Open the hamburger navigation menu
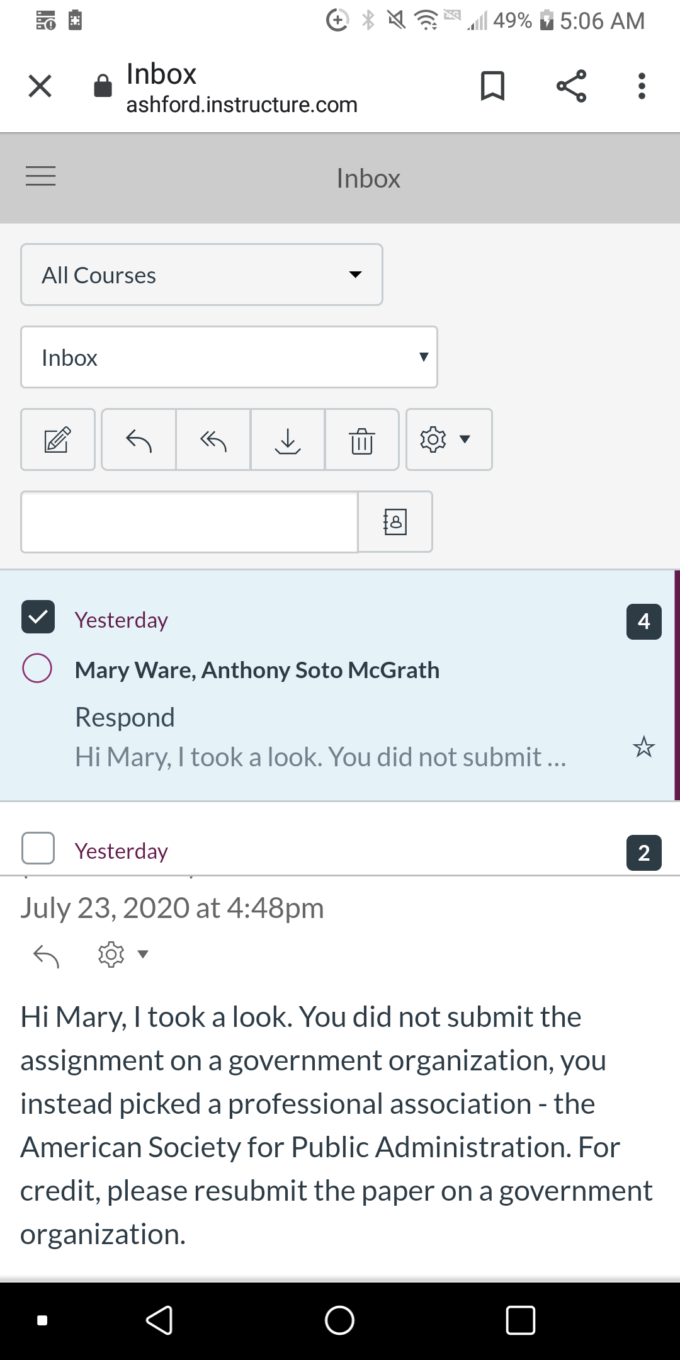The height and width of the screenshot is (1360, 680). pos(41,176)
